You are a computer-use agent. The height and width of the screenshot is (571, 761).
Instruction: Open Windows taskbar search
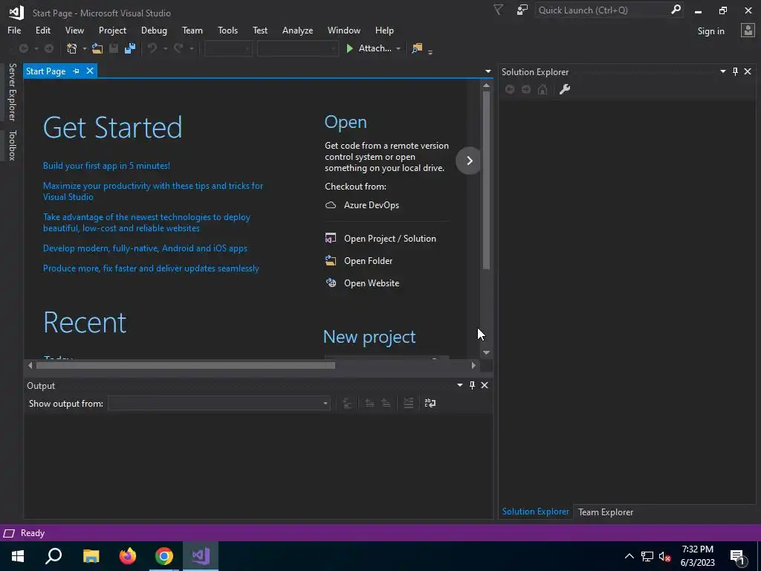(x=54, y=556)
